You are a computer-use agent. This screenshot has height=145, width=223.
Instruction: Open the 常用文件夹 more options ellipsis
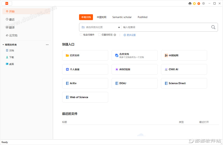point(47,45)
